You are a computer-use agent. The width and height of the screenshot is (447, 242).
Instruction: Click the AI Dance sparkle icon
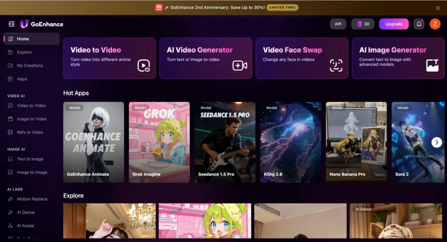(x=10, y=212)
